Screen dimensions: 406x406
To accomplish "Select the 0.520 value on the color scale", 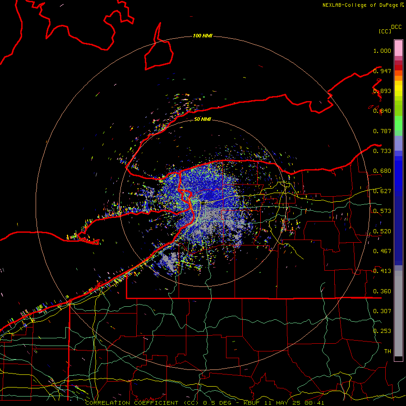I will (x=382, y=231).
